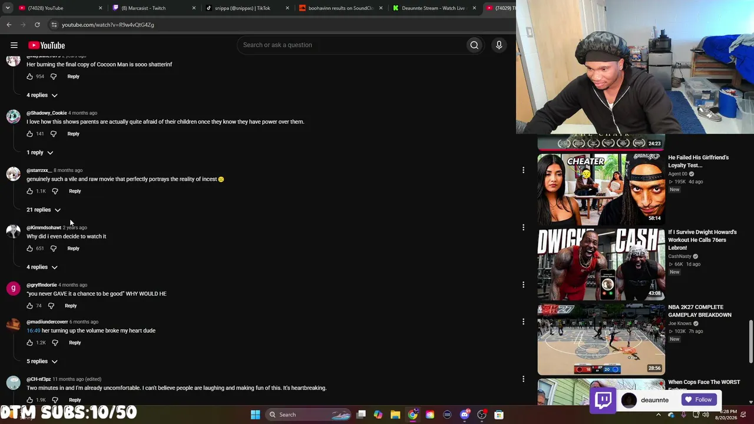Reload the page with the refresh icon
Screen dimensions: 754x424
click(37, 25)
